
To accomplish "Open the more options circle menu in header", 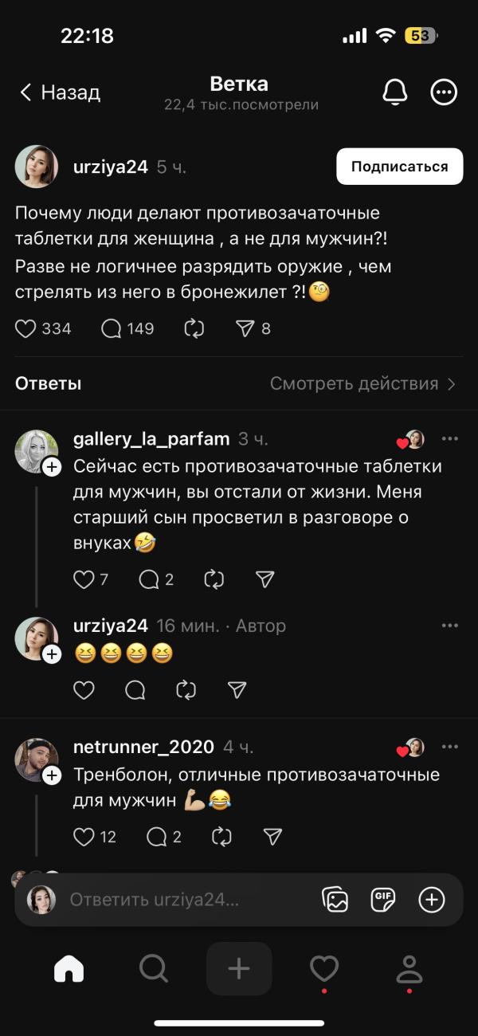I will click(x=444, y=92).
